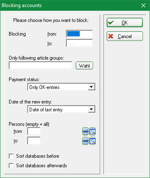Select the 'Date of last entry' combo box

[61, 109]
